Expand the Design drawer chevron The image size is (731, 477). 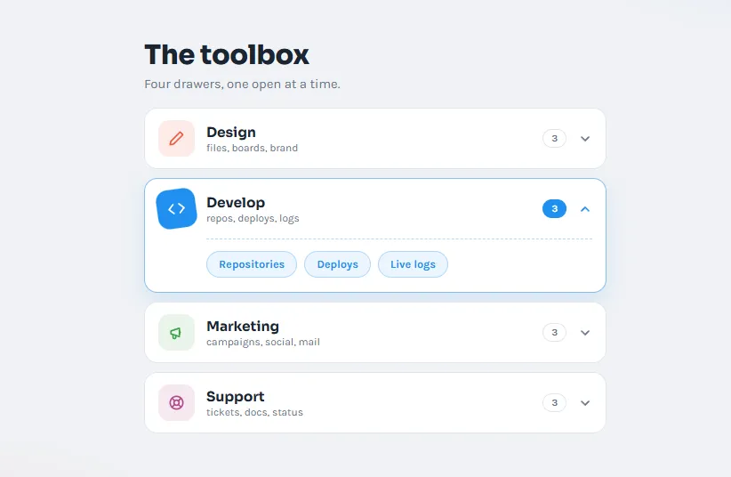(585, 139)
